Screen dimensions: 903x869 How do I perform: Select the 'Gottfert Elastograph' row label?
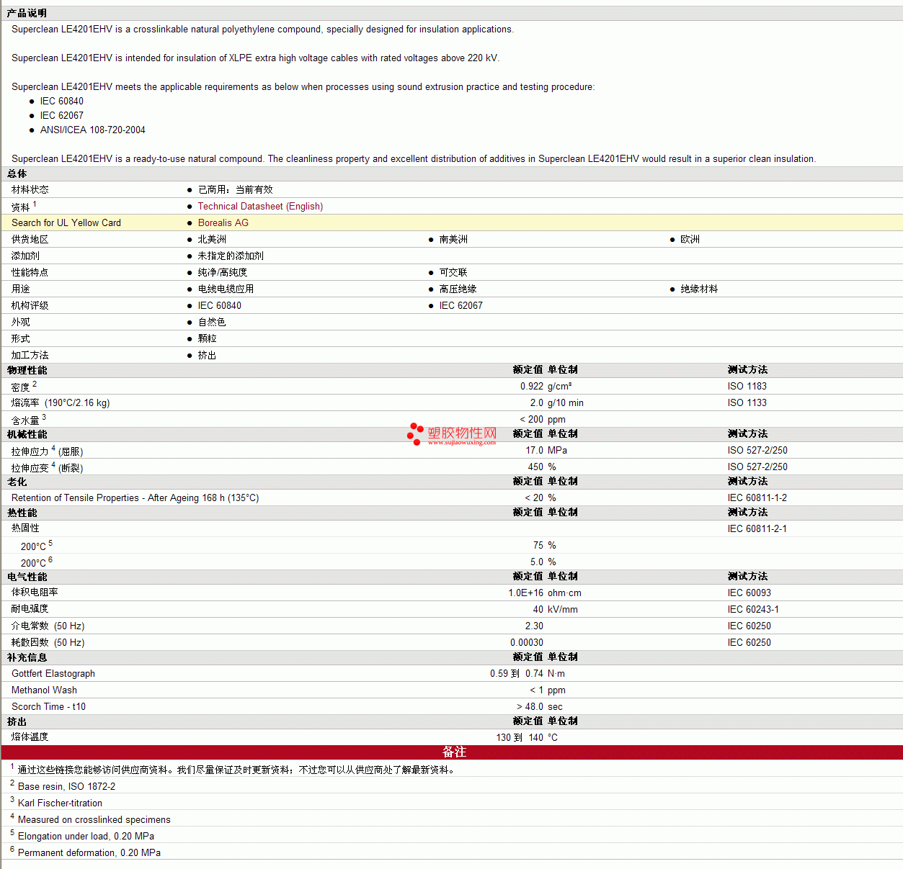click(53, 673)
